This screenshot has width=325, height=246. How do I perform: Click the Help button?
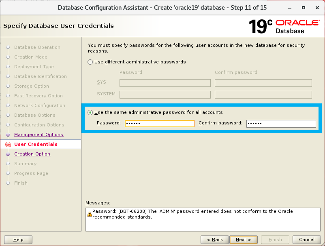point(18,240)
